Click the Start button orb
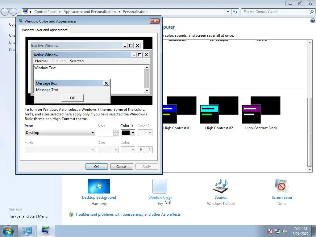The height and width of the screenshot is (237, 316). [8, 231]
